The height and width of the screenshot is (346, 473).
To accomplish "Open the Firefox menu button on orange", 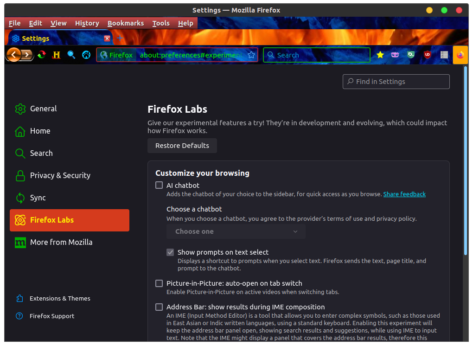I will [460, 55].
